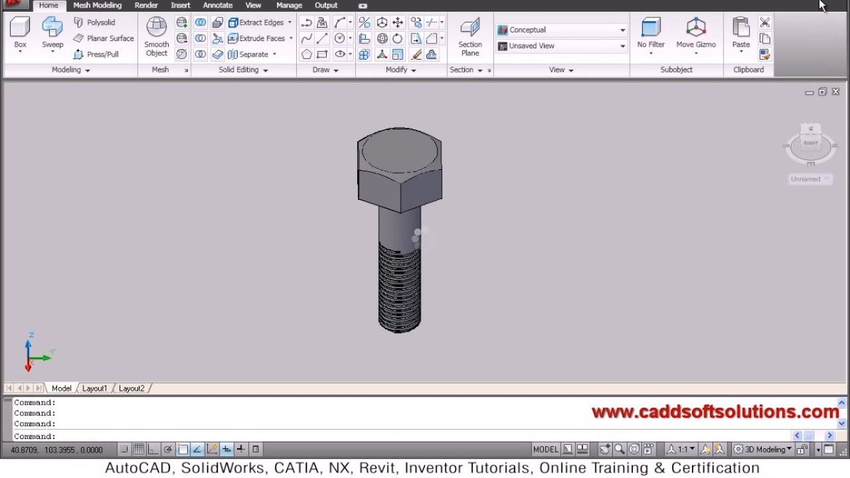Open the Output ribbon tab

click(x=326, y=5)
